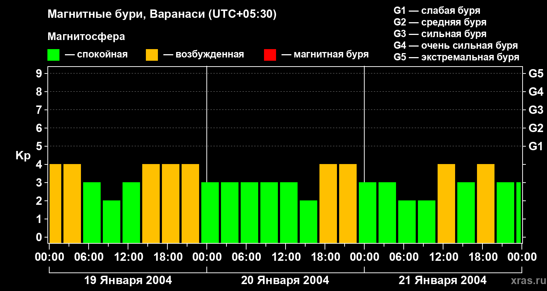Click the 'Магнитосфера' heading
547x291 pixels.
tap(86, 37)
